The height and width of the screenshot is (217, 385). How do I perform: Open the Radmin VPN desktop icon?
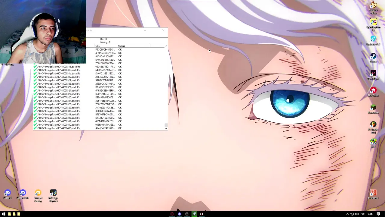373,41
